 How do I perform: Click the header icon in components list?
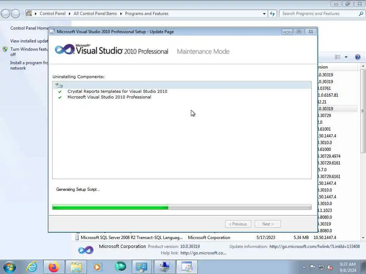pyautogui.click(x=59, y=85)
